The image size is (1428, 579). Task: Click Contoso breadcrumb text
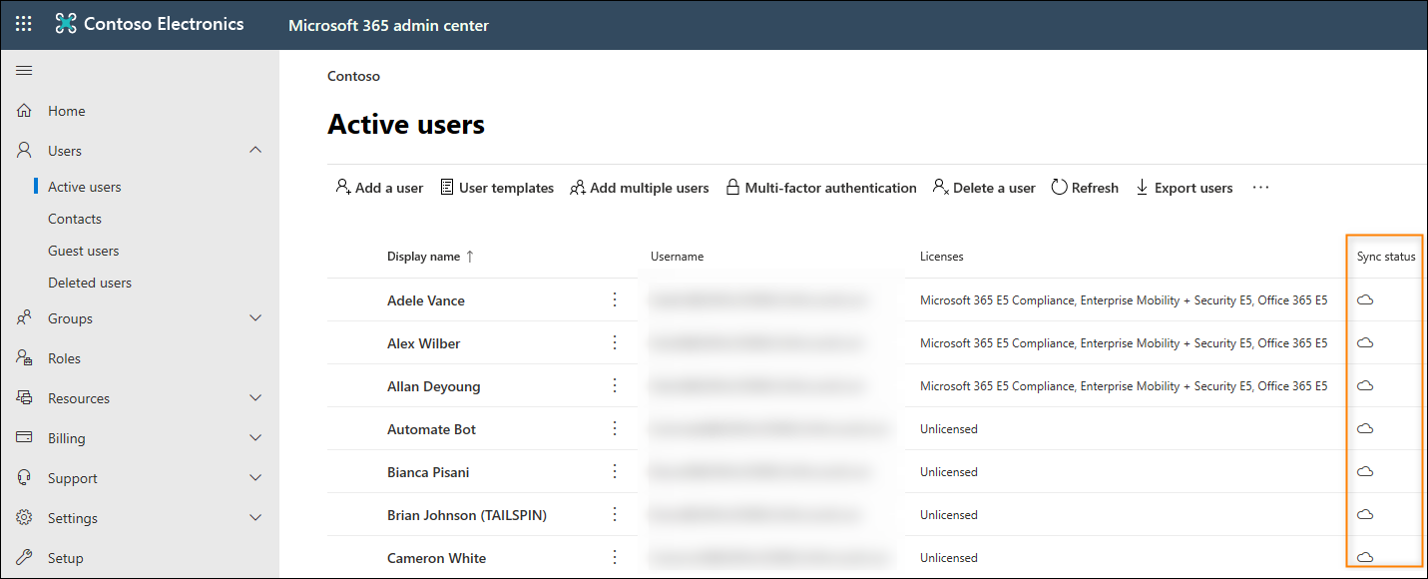tap(353, 76)
